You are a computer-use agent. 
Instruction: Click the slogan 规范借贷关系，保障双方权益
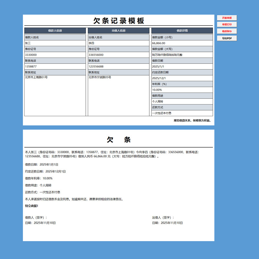tap(192, 120)
